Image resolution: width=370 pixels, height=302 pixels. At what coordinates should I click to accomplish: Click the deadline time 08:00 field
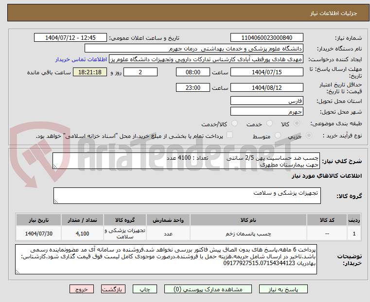193,72
